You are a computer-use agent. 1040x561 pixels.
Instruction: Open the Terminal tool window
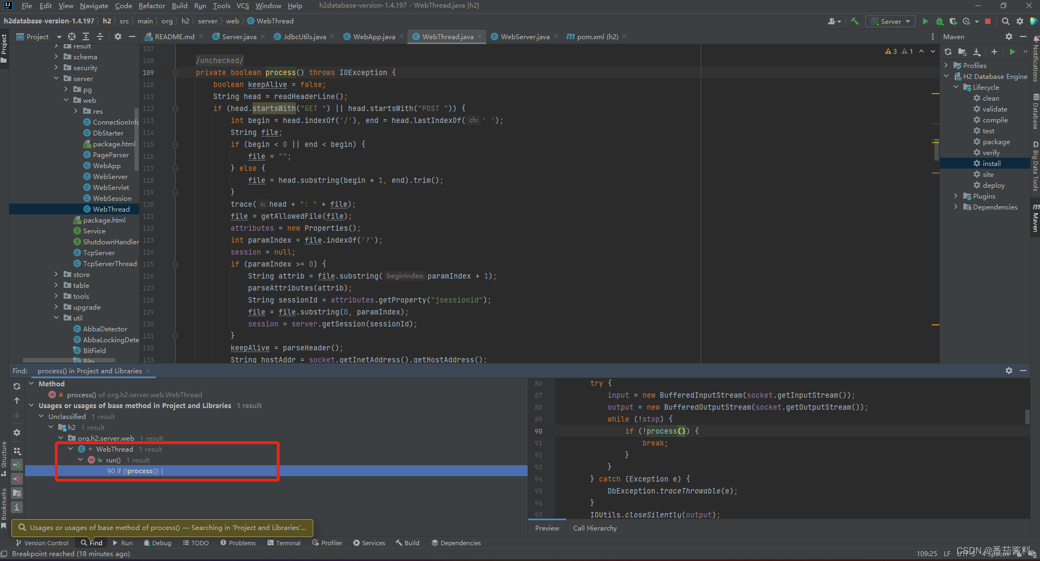284,543
